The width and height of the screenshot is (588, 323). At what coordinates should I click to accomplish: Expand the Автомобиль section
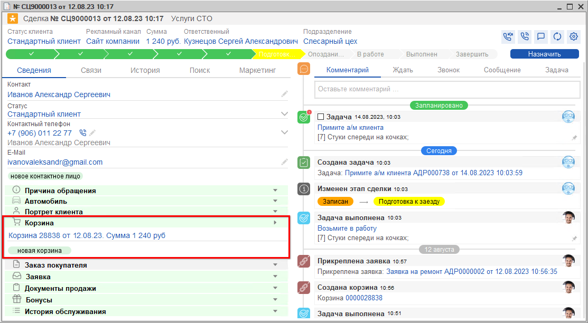point(275,201)
